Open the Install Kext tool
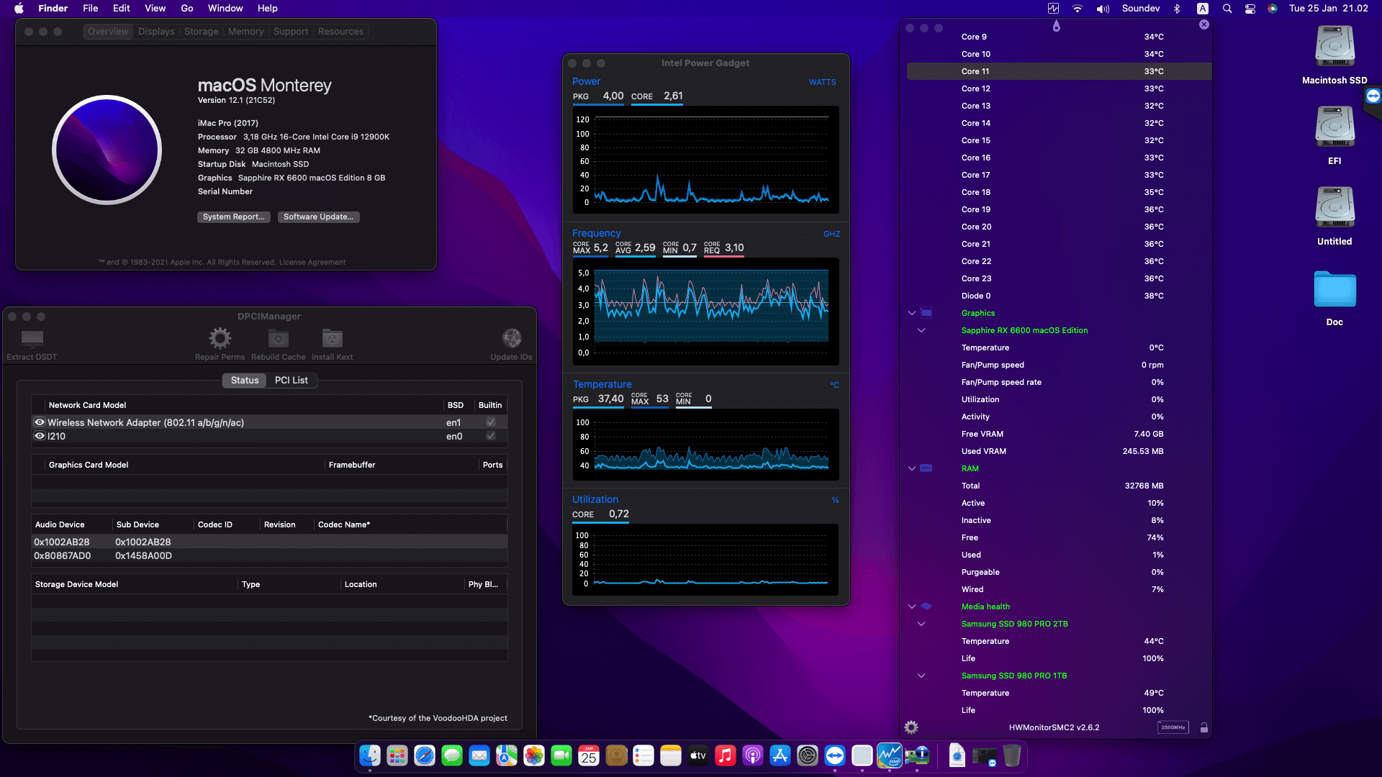Viewport: 1382px width, 777px height. (x=331, y=338)
